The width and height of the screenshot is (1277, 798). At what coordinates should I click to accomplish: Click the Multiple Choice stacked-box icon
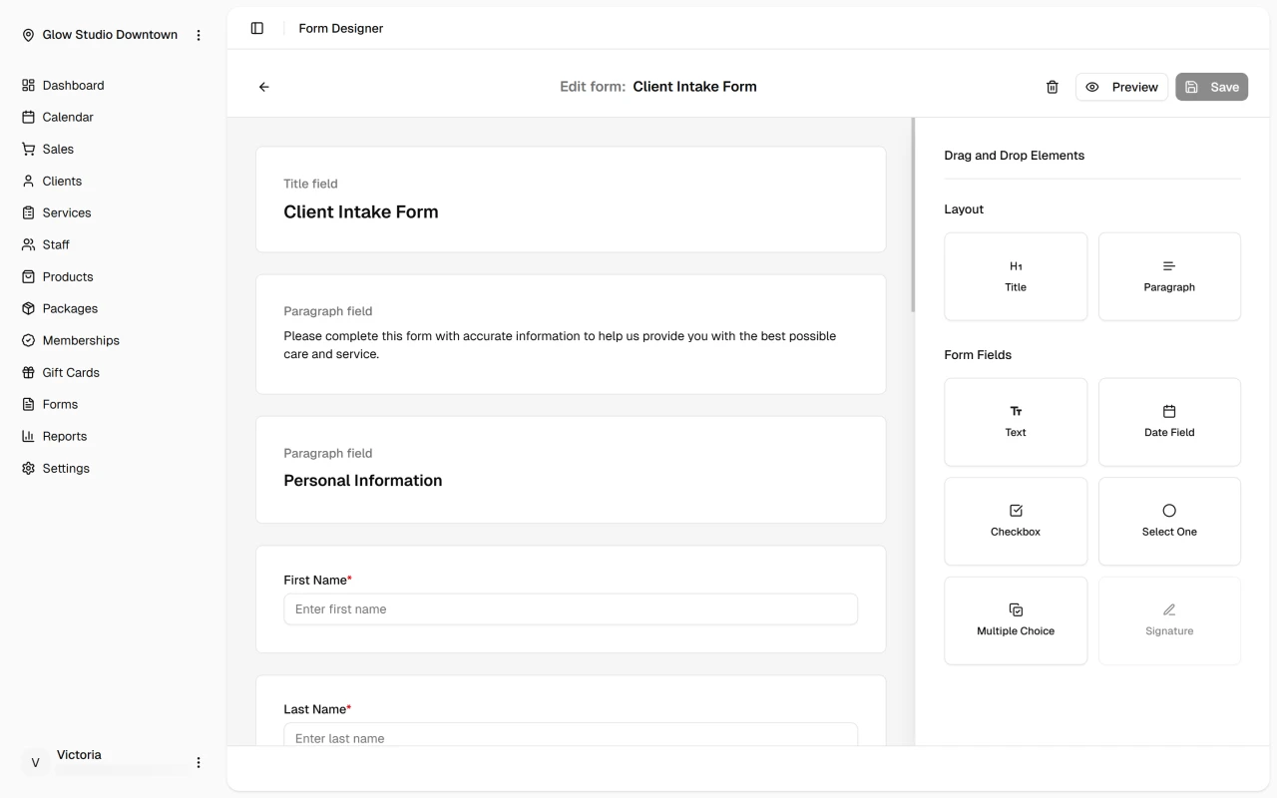1016,609
